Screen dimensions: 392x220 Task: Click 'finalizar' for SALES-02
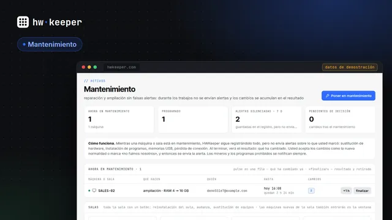point(362,191)
